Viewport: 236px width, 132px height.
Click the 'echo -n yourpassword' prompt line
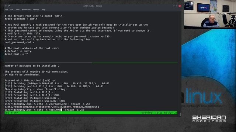click(48, 104)
